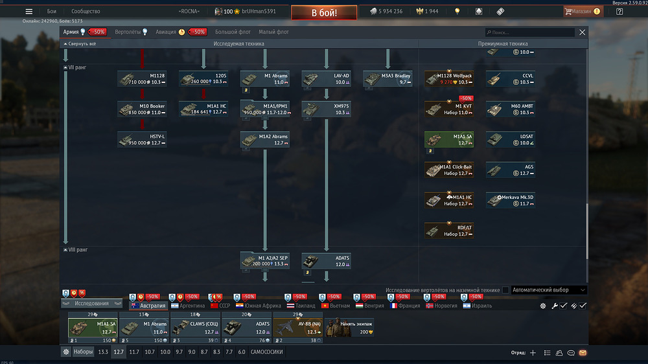Click the silver lions balance 5 934 236
This screenshot has width=648, height=364.
click(x=386, y=12)
